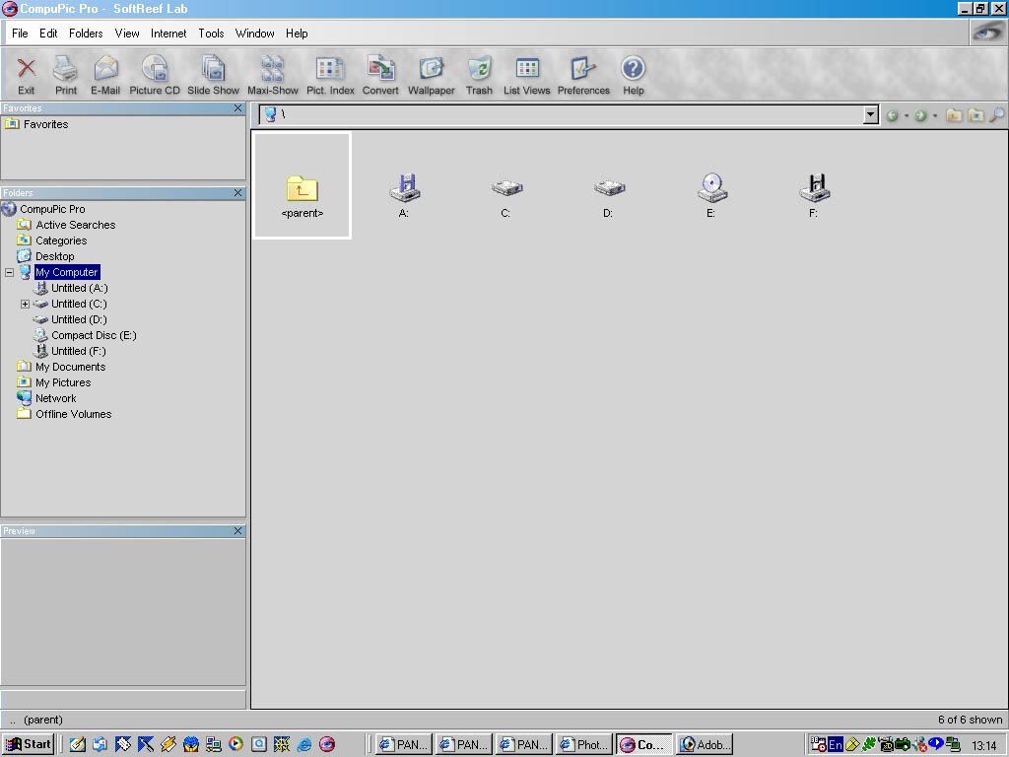Click the Convert toolbar icon

[380, 75]
